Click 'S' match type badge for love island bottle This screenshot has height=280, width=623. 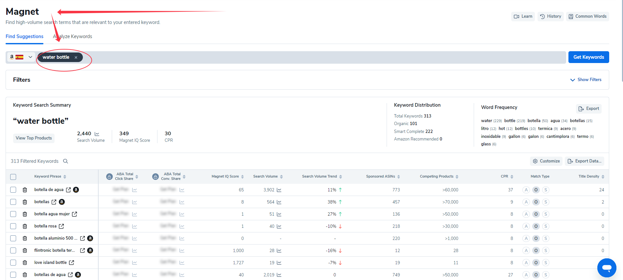pos(546,263)
